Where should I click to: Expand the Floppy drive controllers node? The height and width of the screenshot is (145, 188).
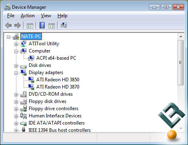(16, 109)
